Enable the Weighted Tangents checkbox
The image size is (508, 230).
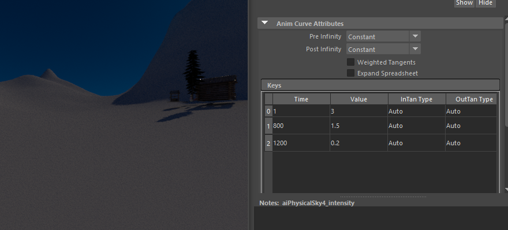(x=350, y=62)
